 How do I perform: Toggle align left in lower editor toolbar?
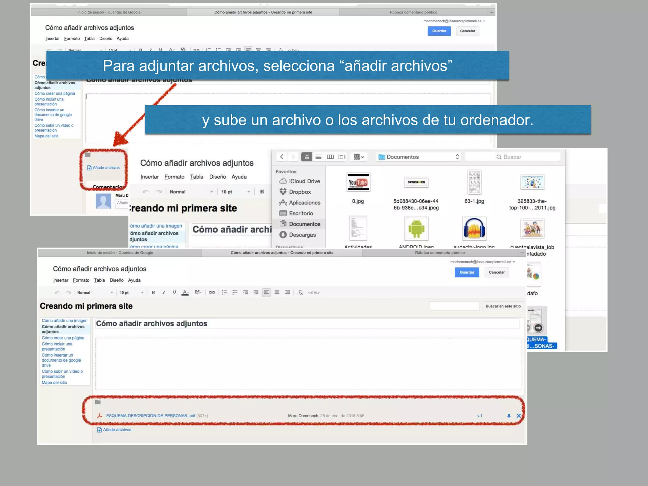pyautogui.click(x=266, y=293)
